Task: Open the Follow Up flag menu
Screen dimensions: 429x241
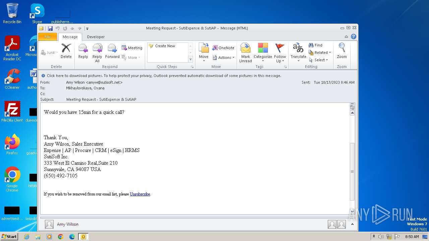Action: (280, 53)
